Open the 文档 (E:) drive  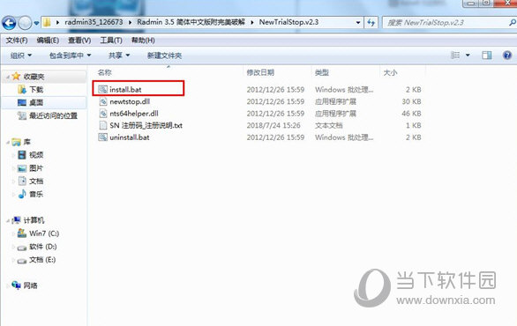pyautogui.click(x=42, y=260)
